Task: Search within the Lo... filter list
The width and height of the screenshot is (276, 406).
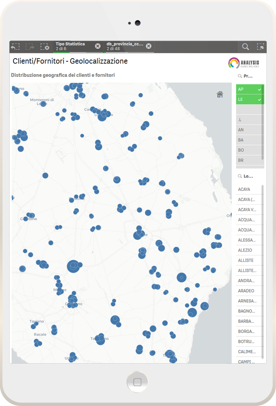Action: (240, 176)
